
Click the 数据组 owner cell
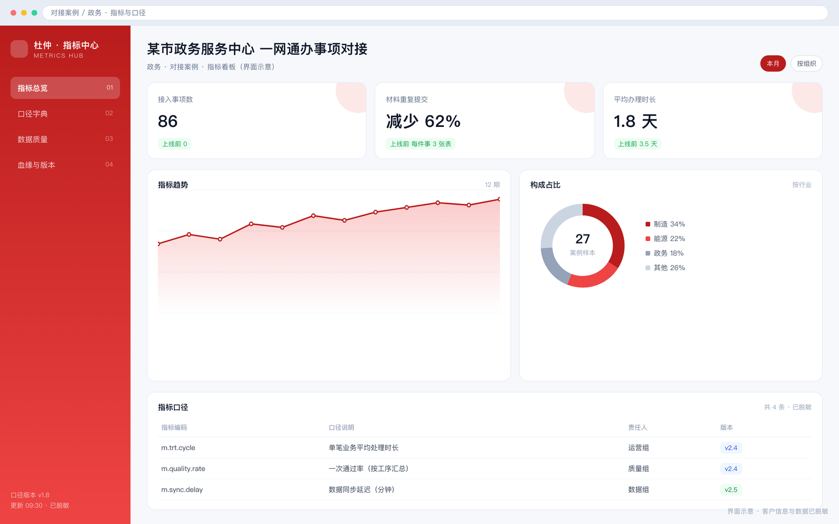(x=639, y=490)
